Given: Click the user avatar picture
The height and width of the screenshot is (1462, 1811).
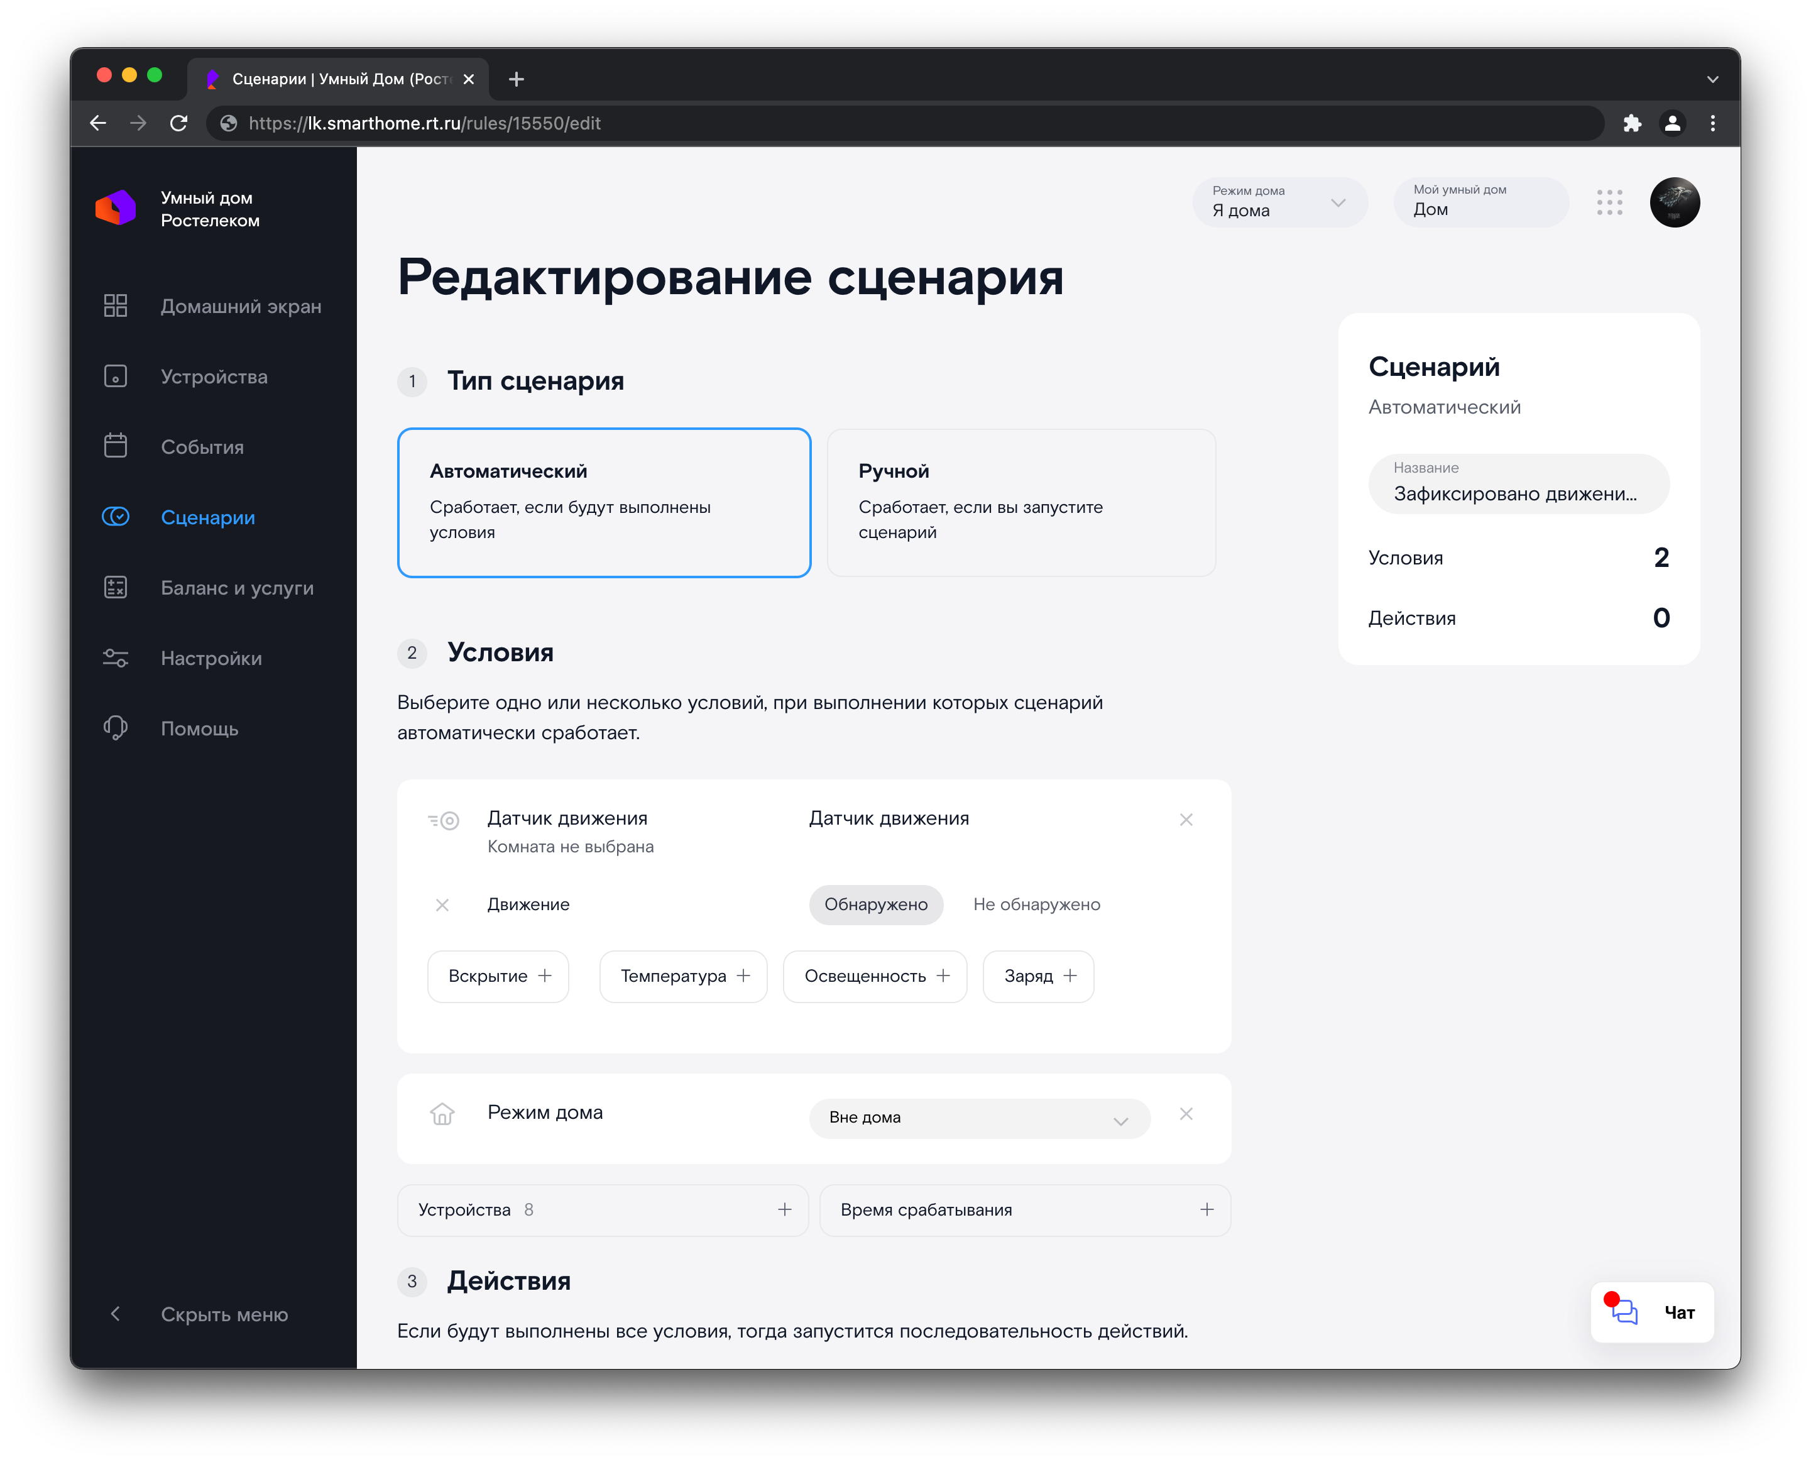Looking at the screenshot, I should click(x=1674, y=202).
